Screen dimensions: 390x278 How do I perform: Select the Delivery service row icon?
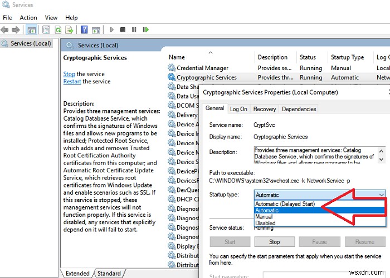tap(172, 115)
